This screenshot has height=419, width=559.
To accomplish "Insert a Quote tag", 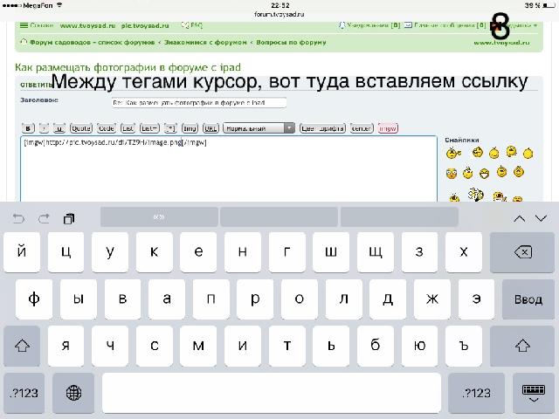I will coord(81,128).
